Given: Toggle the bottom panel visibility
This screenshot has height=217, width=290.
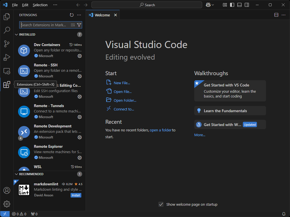Looking at the screenshot, I should click(239, 5).
